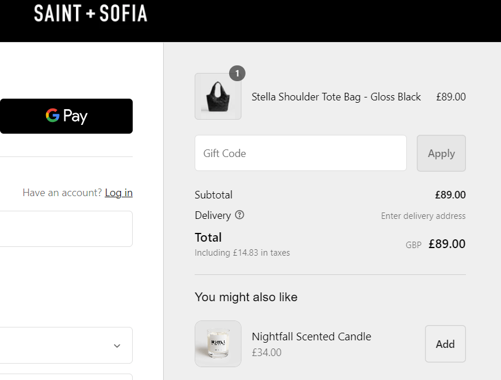The width and height of the screenshot is (501, 380).
Task: Select the empty field below the login prompt
Action: click(x=66, y=229)
